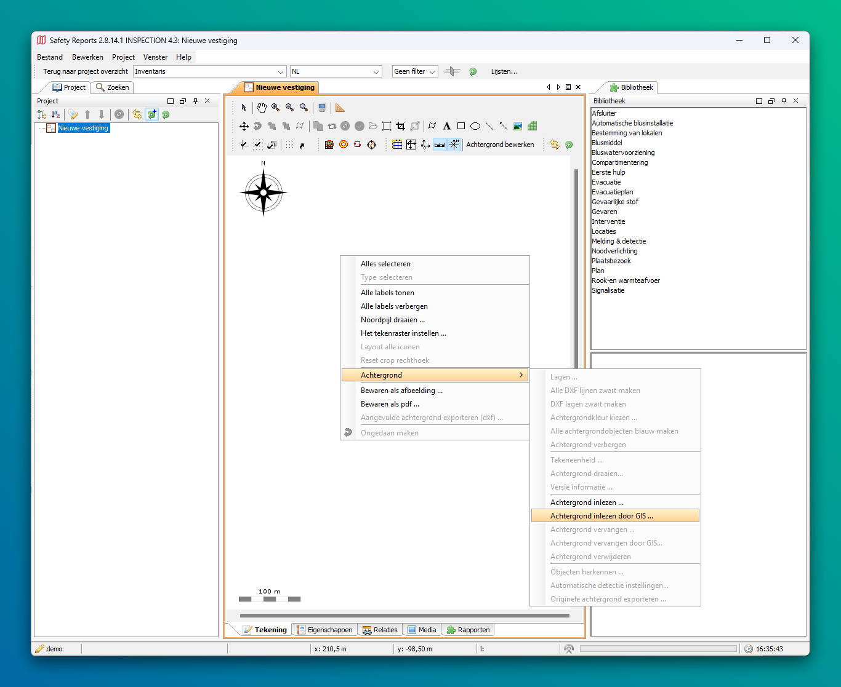
Task: Toggle the north arrow display button
Action: tap(454, 145)
